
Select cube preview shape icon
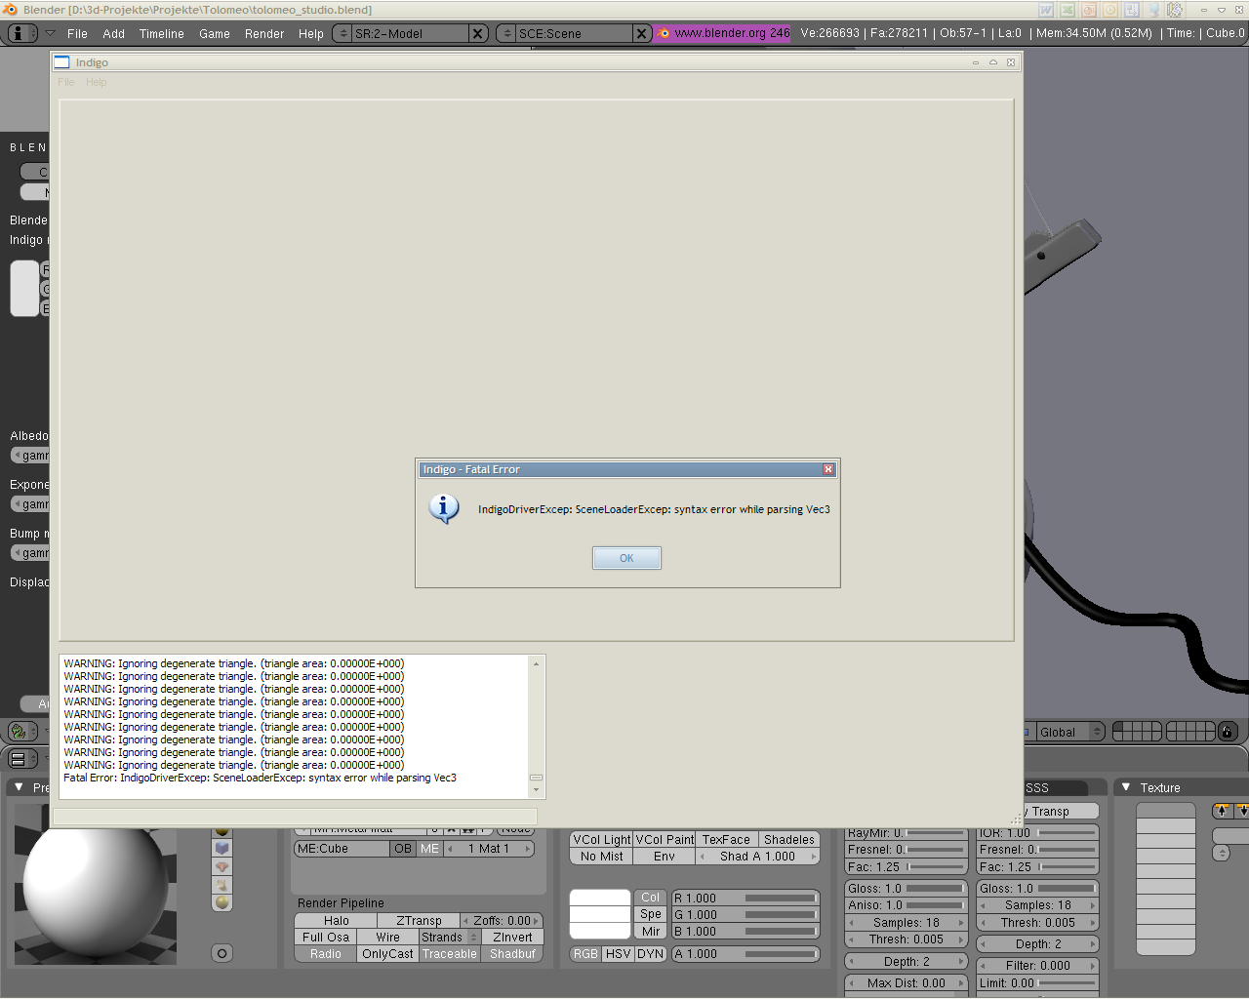[x=222, y=848]
